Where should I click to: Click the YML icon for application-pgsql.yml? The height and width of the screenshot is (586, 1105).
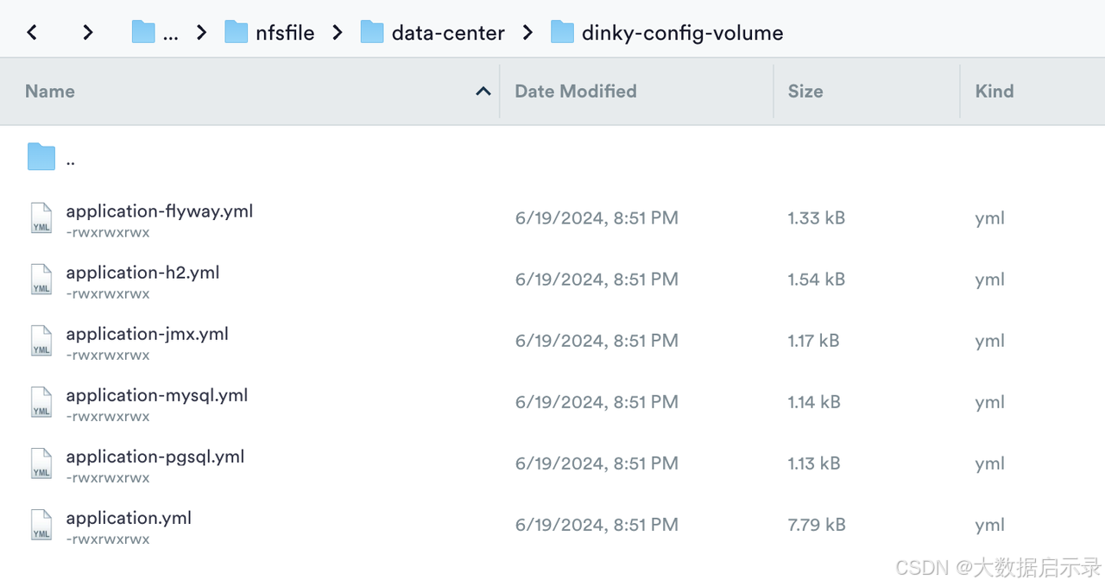[x=41, y=463]
